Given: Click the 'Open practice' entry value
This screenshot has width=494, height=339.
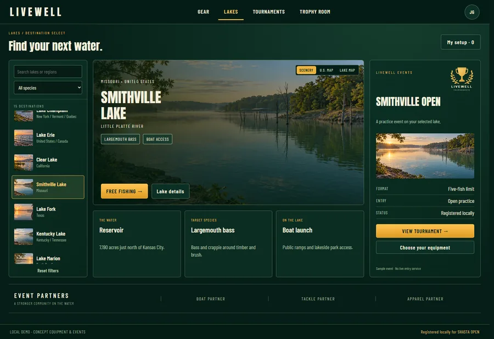Looking at the screenshot, I should pyautogui.click(x=461, y=201).
